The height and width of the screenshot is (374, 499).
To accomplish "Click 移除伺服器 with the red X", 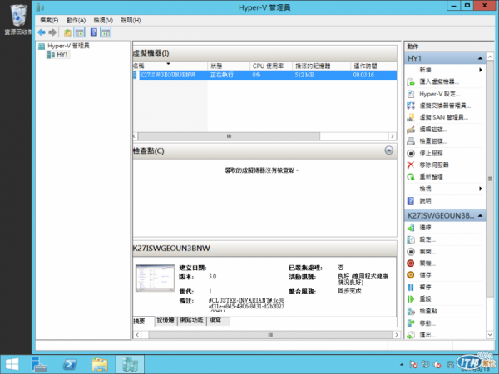I will pos(434,165).
